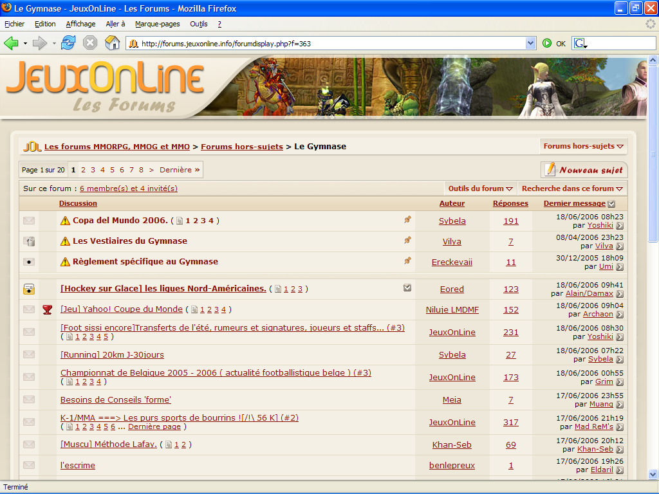
Task: Click the locked icon of Les Vestiaires row
Action: point(29,241)
